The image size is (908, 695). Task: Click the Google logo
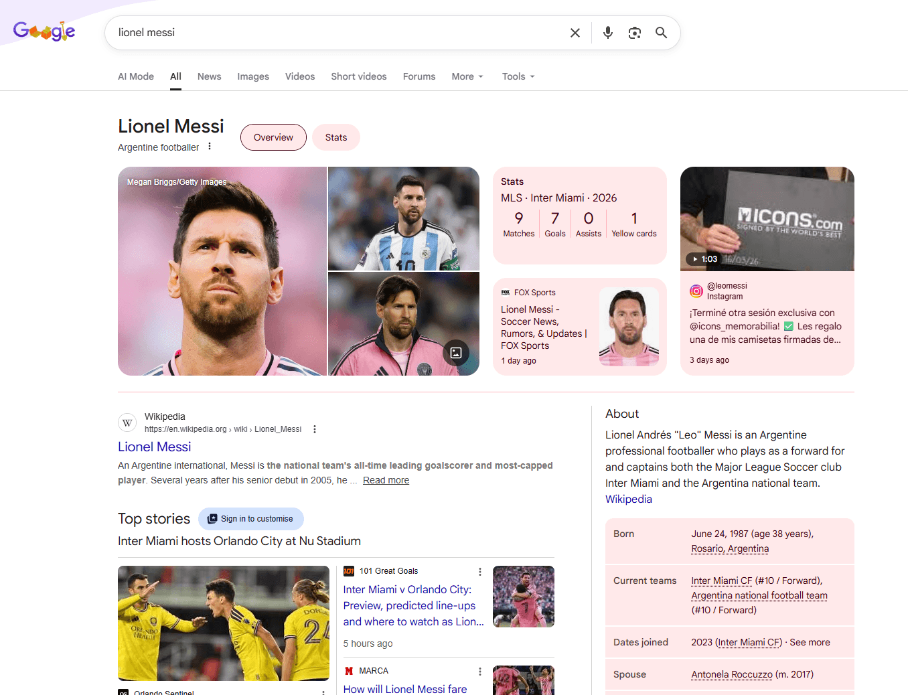44,31
